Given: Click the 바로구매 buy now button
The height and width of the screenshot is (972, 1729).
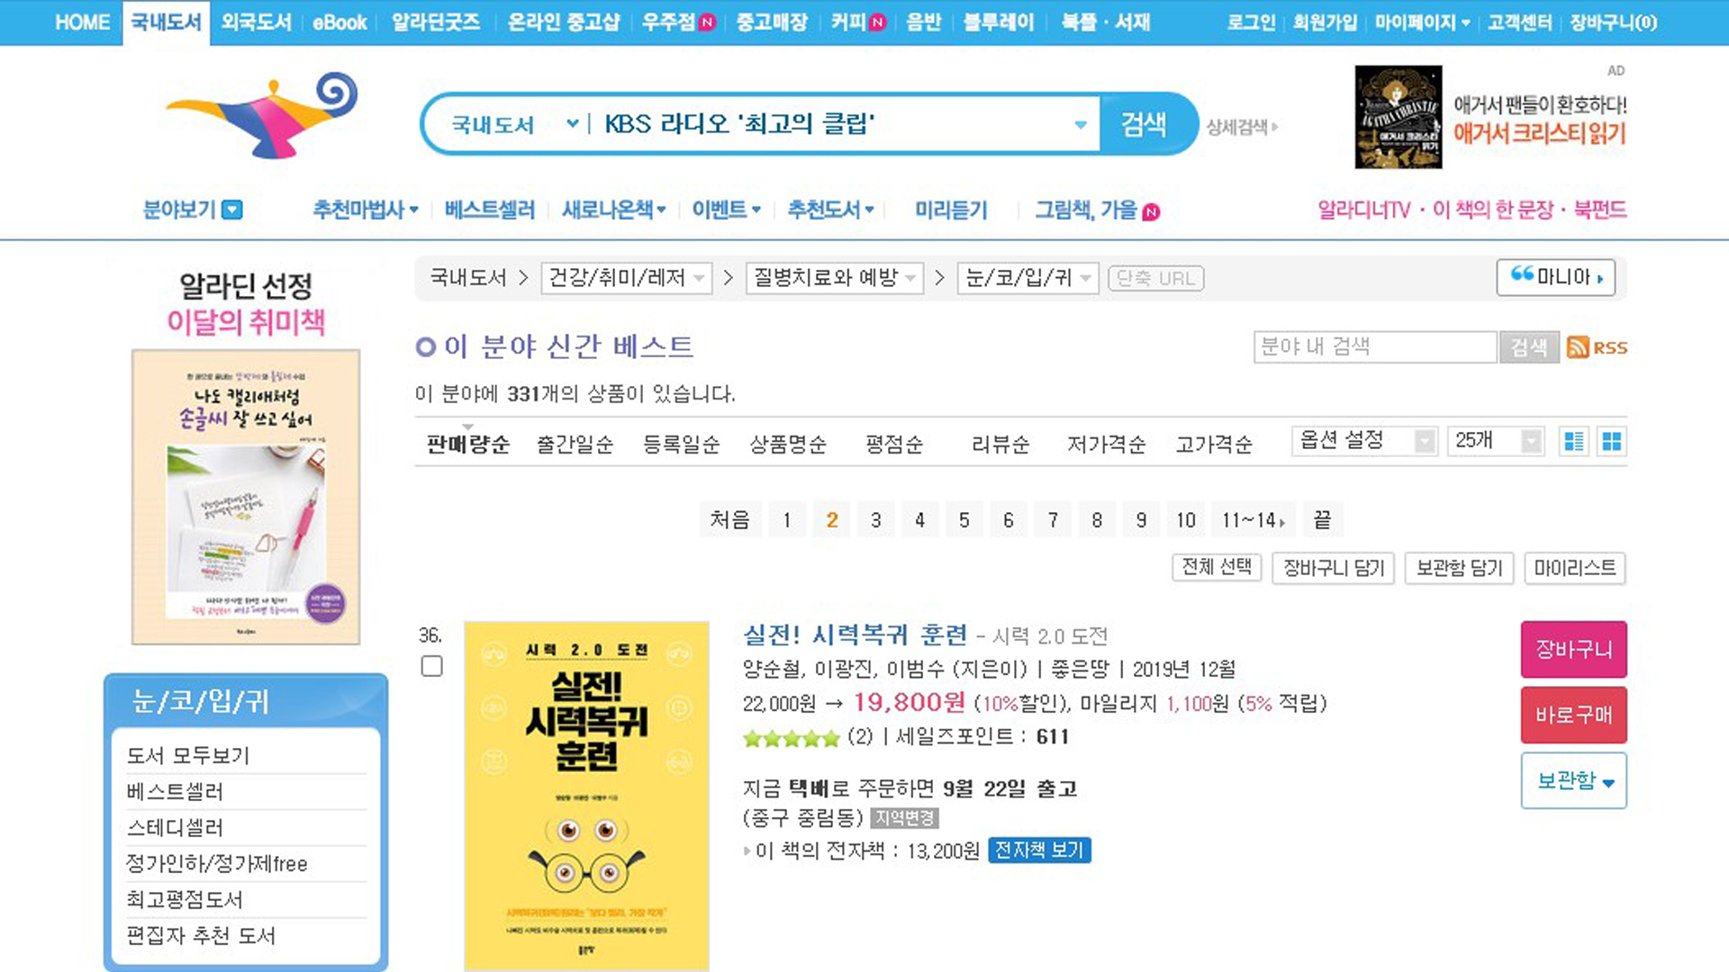Looking at the screenshot, I should click(x=1574, y=715).
